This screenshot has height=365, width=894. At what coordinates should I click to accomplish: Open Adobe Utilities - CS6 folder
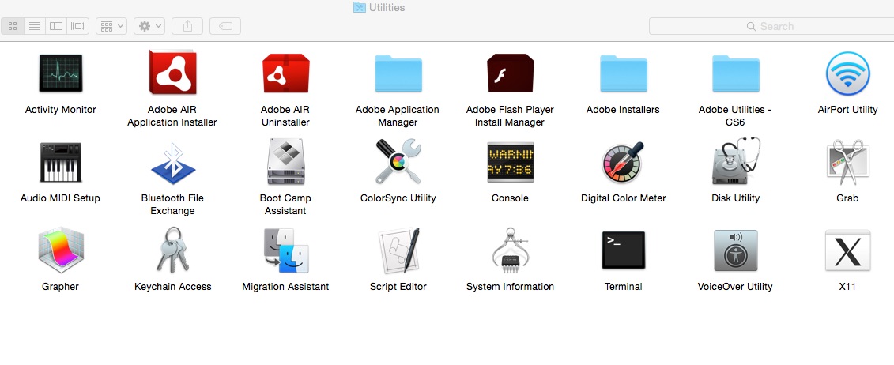[735, 73]
